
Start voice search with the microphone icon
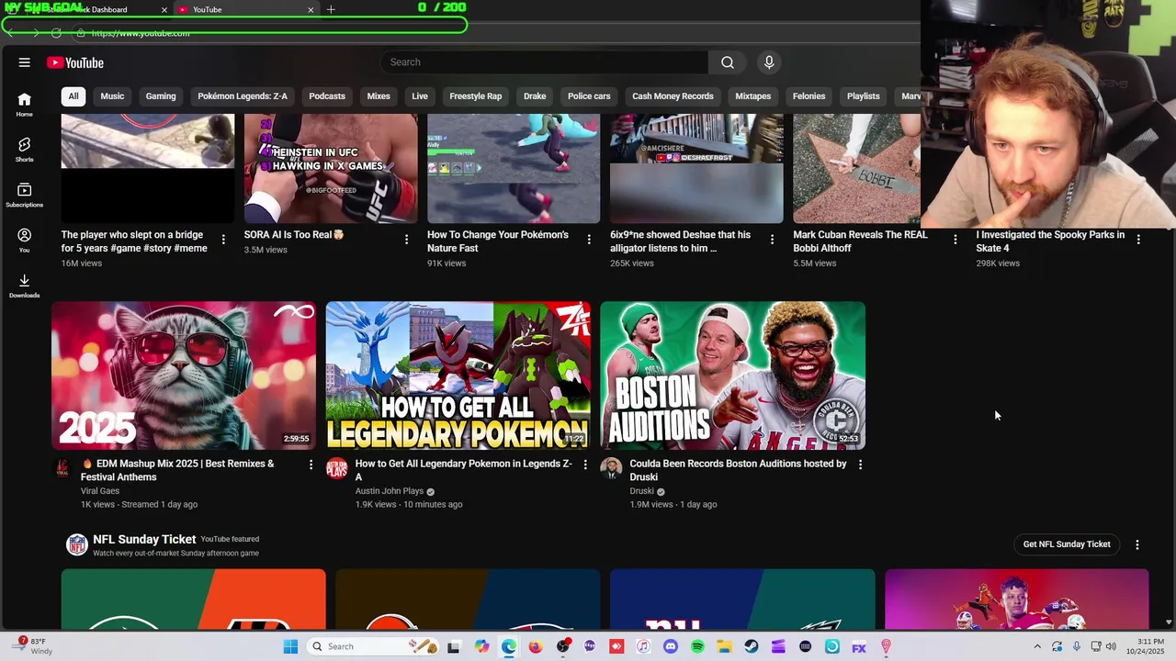point(769,62)
